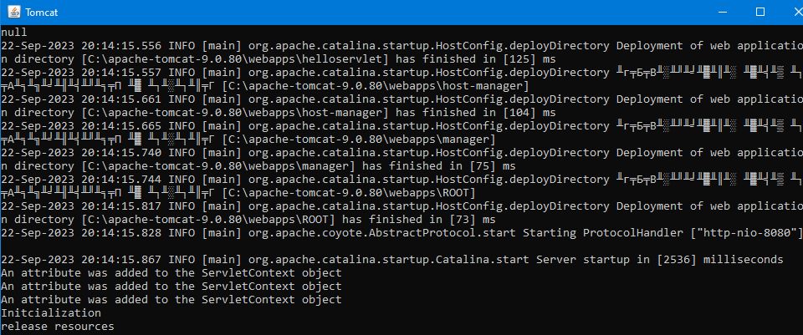Minimize the Tomcat console window
Viewport: 803px width, 335px height.
(x=722, y=12)
